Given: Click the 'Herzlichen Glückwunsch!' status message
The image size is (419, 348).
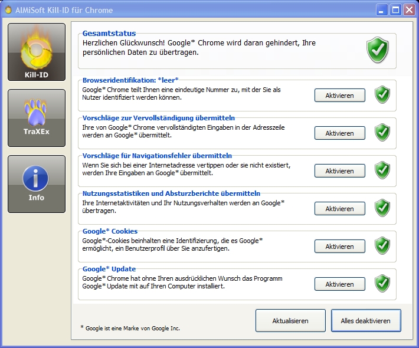Looking at the screenshot, I should click(x=199, y=48).
